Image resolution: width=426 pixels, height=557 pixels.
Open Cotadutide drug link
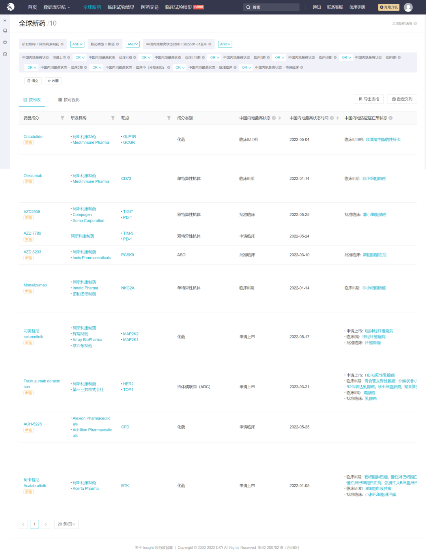point(33,137)
